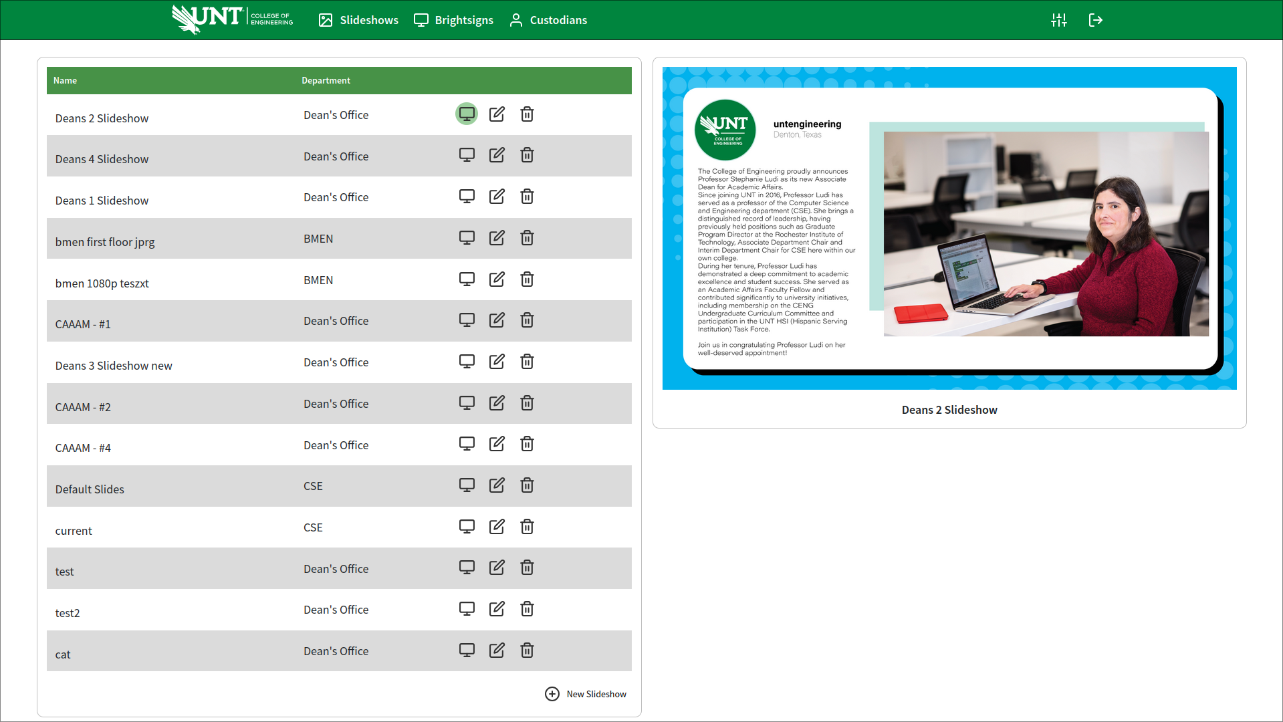Delete the Deans 4 Slideshow
Image resolution: width=1283 pixels, height=722 pixels.
coord(527,155)
